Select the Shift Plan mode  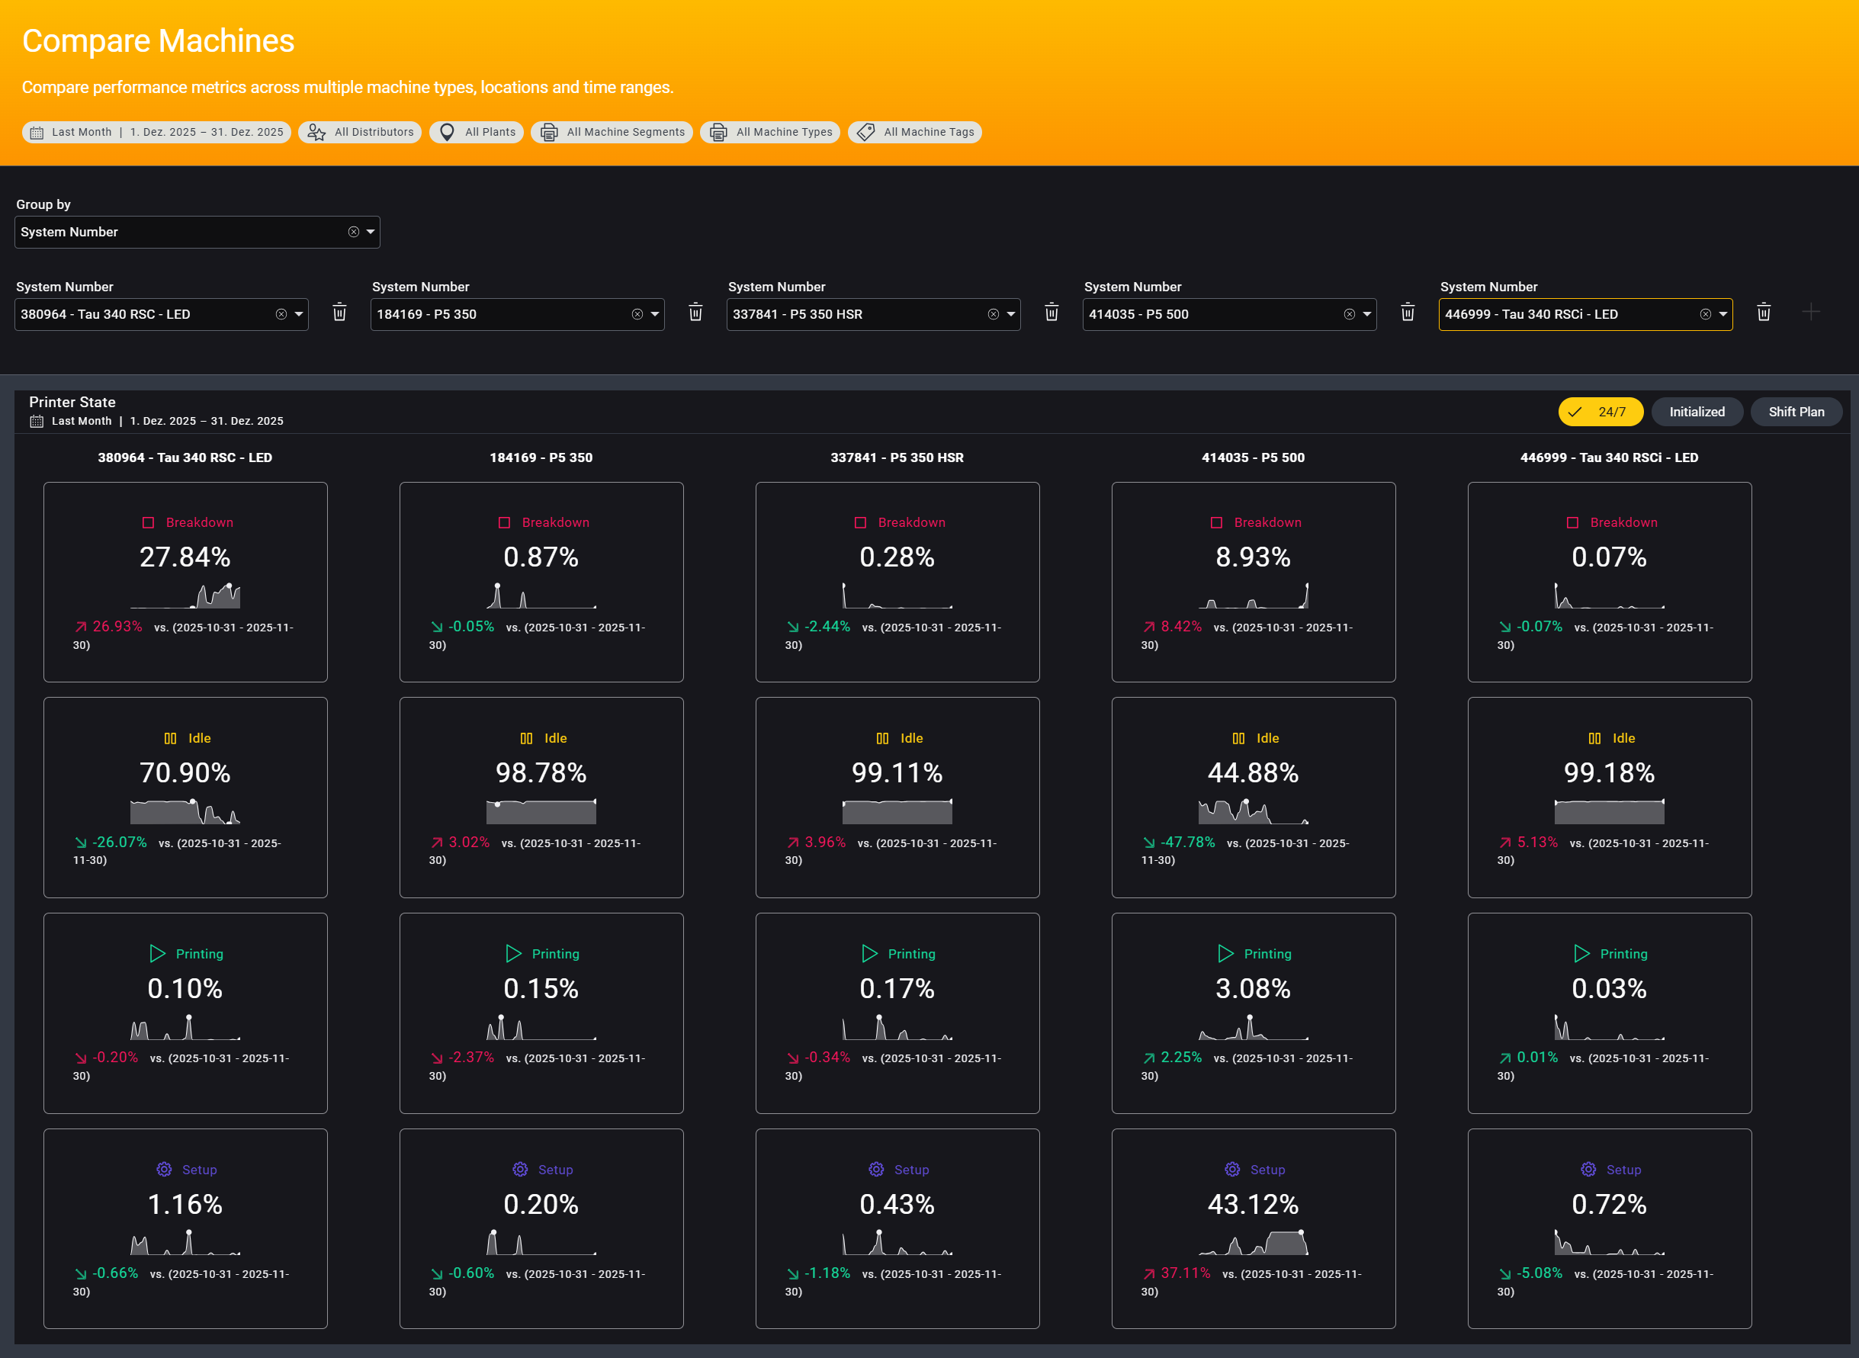tap(1796, 412)
